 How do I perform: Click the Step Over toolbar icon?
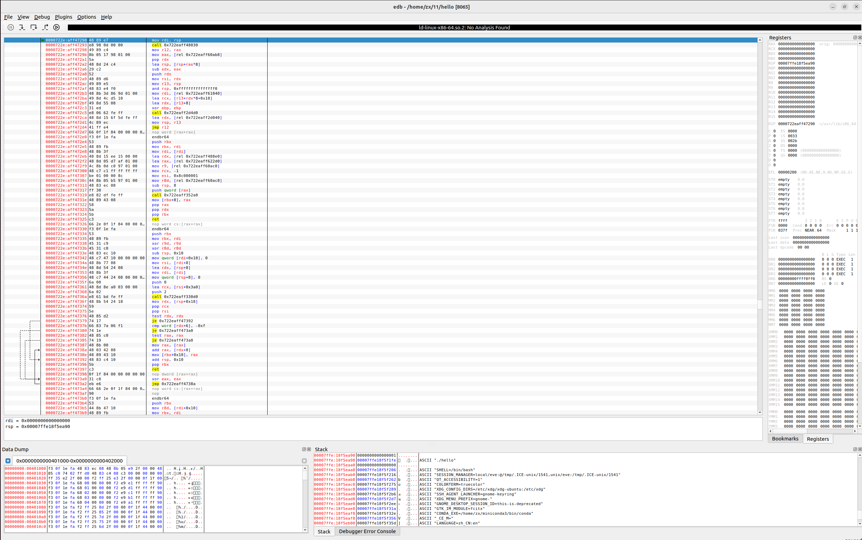pyautogui.click(x=34, y=27)
